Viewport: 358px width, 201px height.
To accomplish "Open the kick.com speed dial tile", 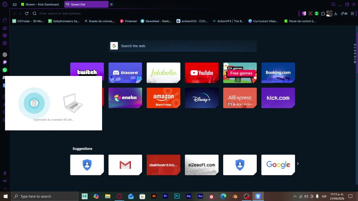I will 278,98.
